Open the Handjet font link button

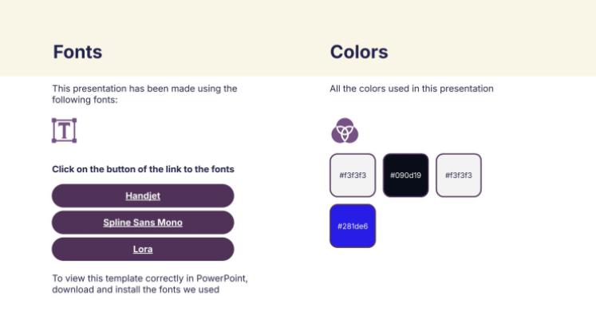click(x=143, y=195)
